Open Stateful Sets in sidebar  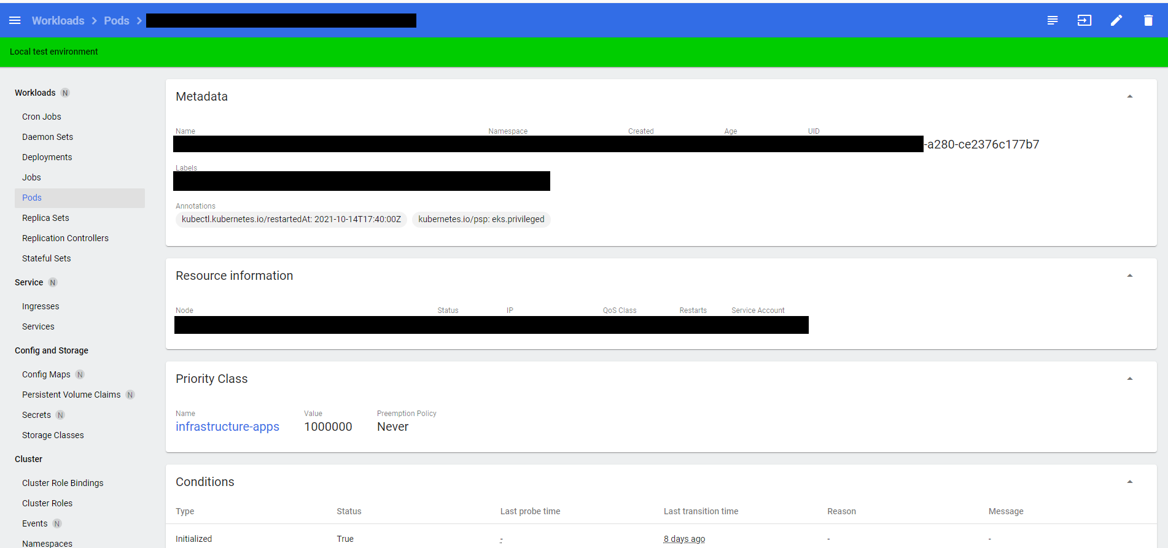[47, 258]
